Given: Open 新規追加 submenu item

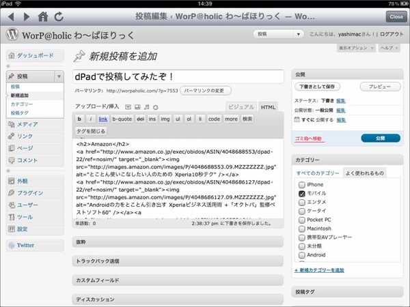Looking at the screenshot, I should (x=20, y=96).
